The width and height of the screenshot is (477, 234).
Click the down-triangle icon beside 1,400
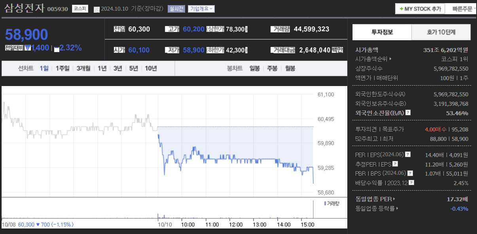[28, 48]
